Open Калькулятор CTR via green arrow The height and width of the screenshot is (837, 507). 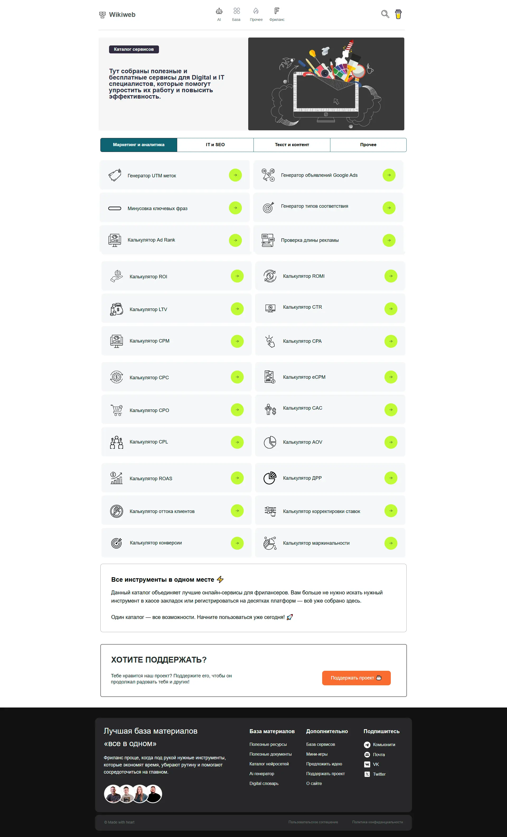[x=391, y=308]
